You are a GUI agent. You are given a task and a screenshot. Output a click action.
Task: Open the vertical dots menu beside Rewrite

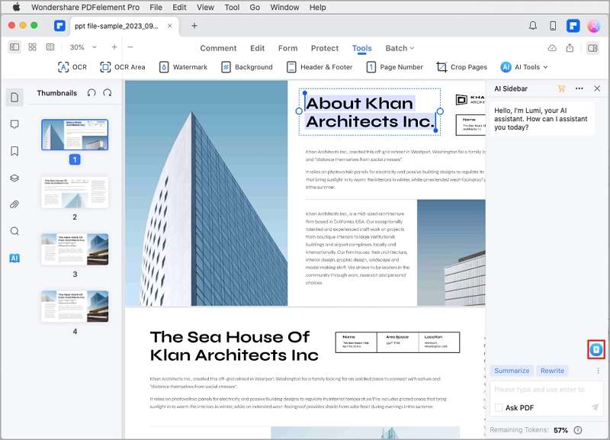point(598,371)
